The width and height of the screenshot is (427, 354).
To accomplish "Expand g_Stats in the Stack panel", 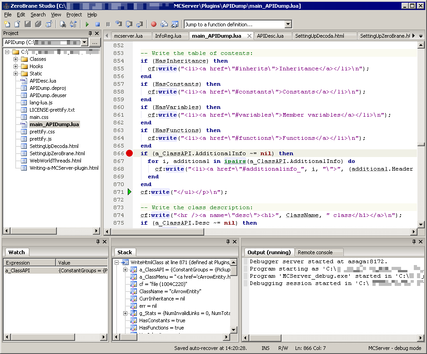I will 125,313.
